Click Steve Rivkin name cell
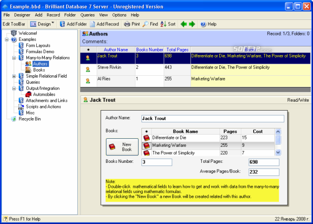Screen dimensions: 313x224 click(x=116, y=70)
